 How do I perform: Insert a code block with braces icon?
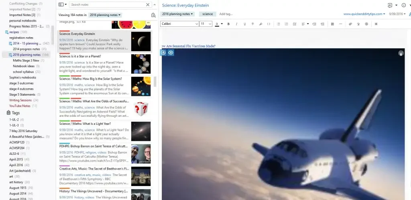pyautogui.click(x=269, y=24)
